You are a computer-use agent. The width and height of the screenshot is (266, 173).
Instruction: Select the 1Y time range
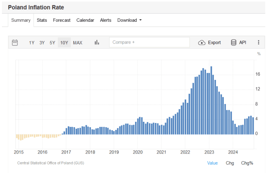(x=32, y=43)
